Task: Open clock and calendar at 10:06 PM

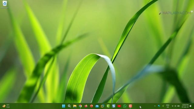Action: (x=185, y=106)
